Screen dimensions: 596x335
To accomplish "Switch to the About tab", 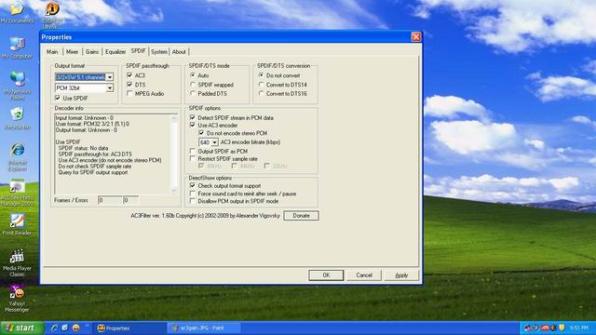I will 179,52.
